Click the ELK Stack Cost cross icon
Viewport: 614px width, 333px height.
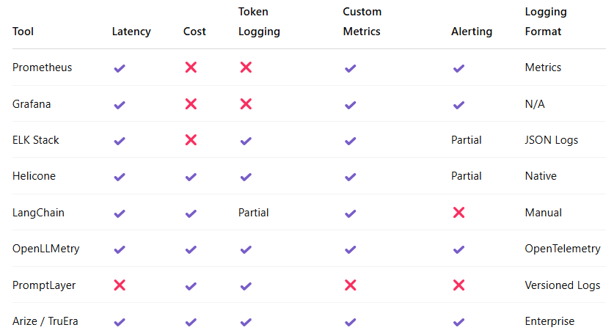pos(191,140)
